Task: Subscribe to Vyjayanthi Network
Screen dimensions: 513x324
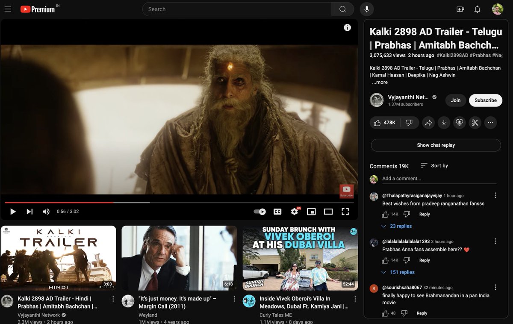Action: [x=486, y=100]
